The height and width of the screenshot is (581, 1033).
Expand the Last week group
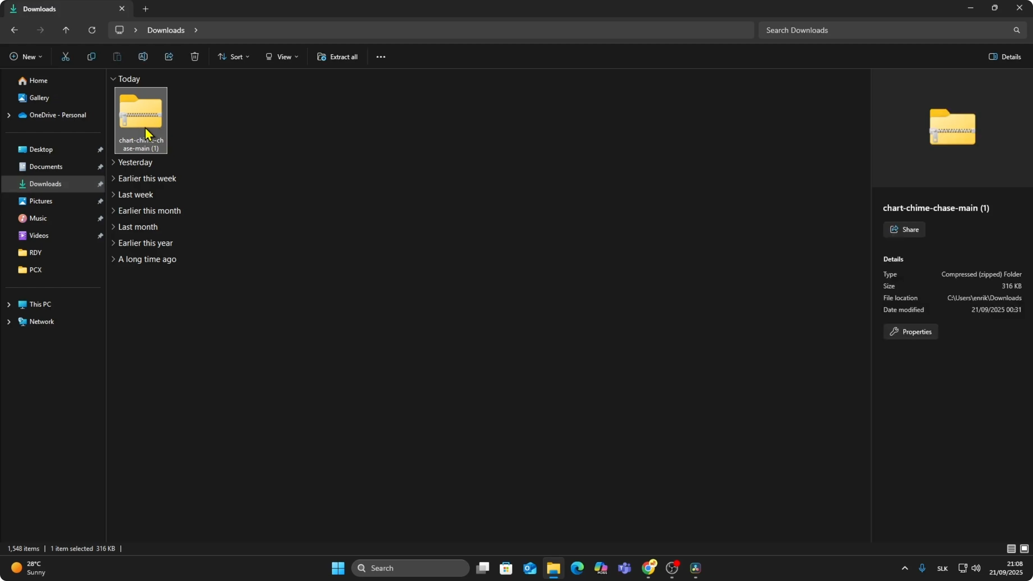click(x=113, y=195)
